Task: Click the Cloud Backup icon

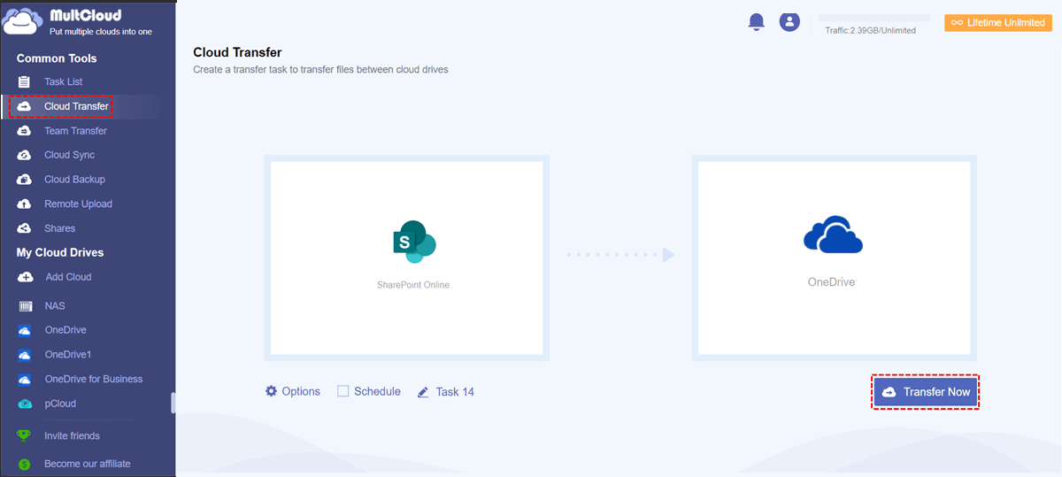Action: pyautogui.click(x=25, y=180)
